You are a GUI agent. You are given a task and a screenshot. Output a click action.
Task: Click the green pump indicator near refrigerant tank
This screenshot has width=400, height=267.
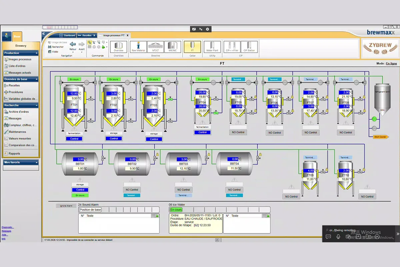(374, 119)
